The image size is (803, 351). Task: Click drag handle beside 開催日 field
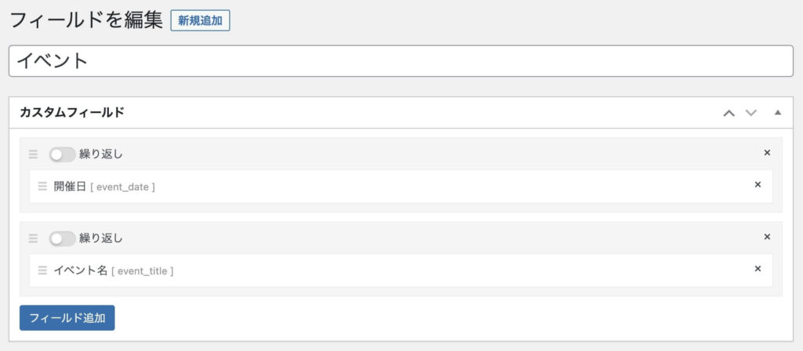click(x=42, y=186)
